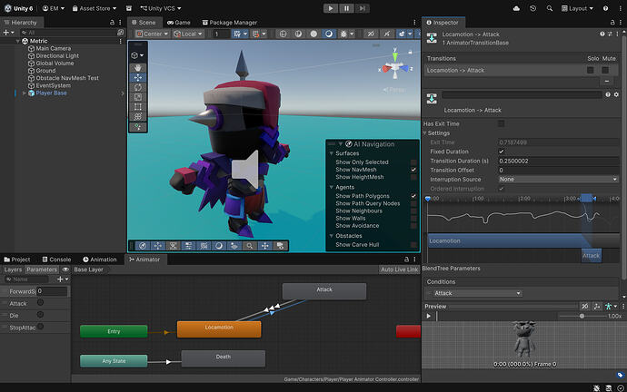Image resolution: width=627 pixels, height=392 pixels.
Task: Open the Attack condition dropdown
Action: point(478,293)
